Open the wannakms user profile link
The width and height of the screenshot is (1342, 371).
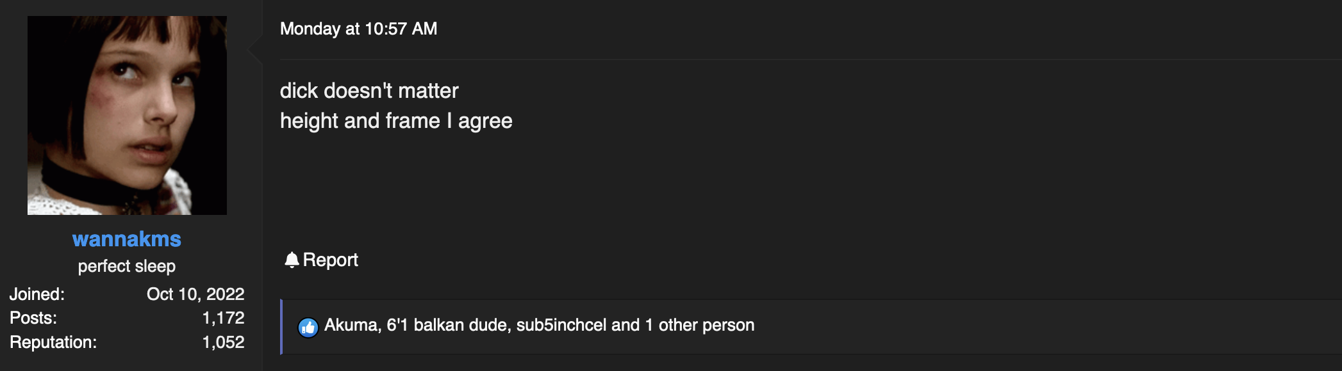[x=127, y=239]
